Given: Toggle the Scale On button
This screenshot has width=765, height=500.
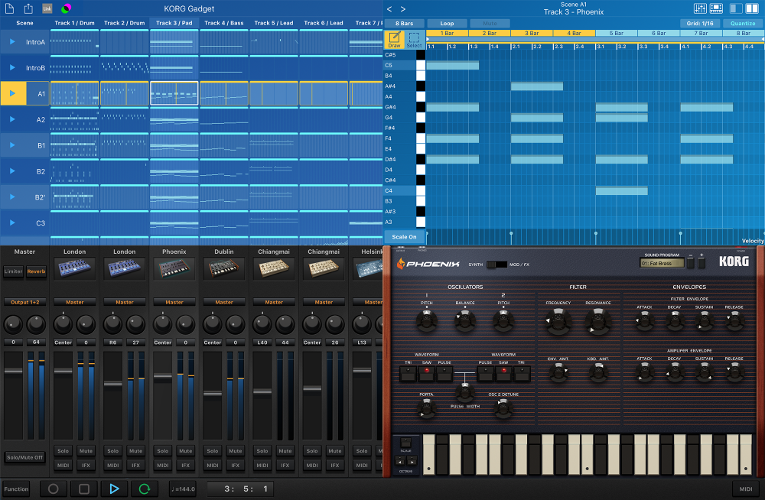Looking at the screenshot, I should (x=405, y=237).
